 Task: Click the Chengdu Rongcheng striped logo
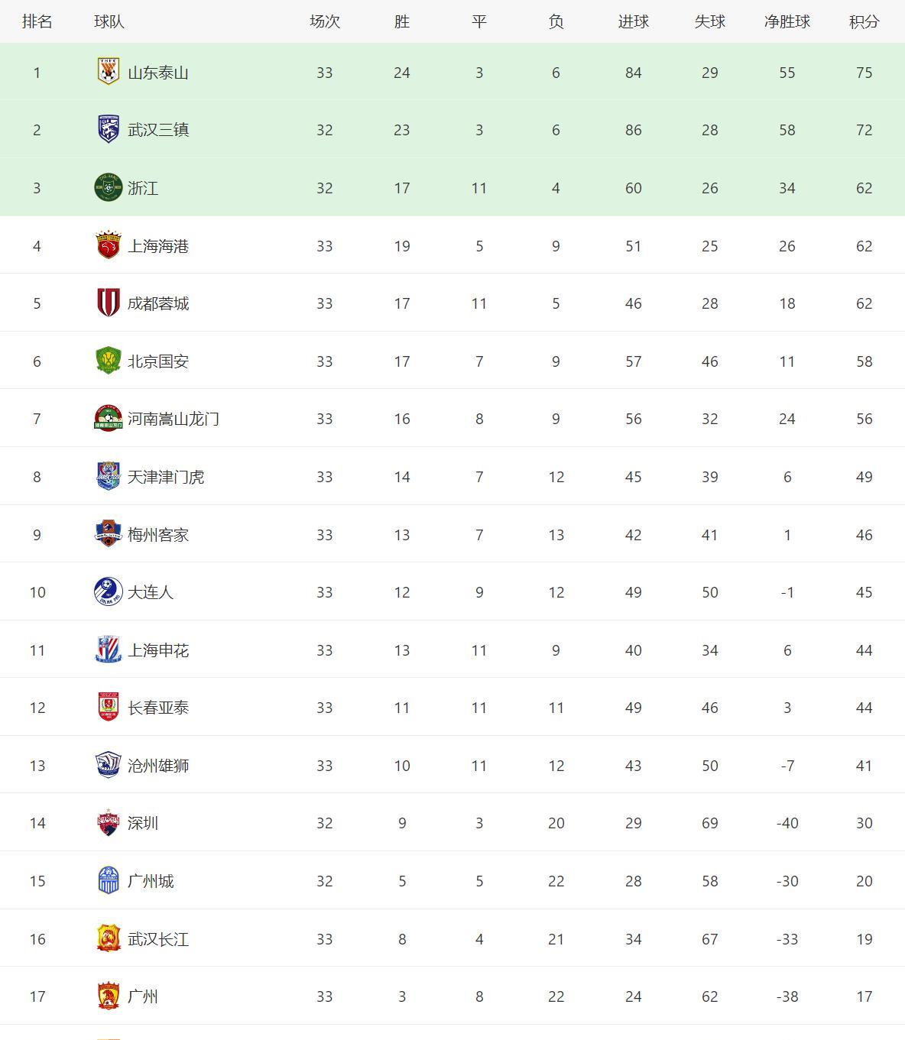(109, 303)
